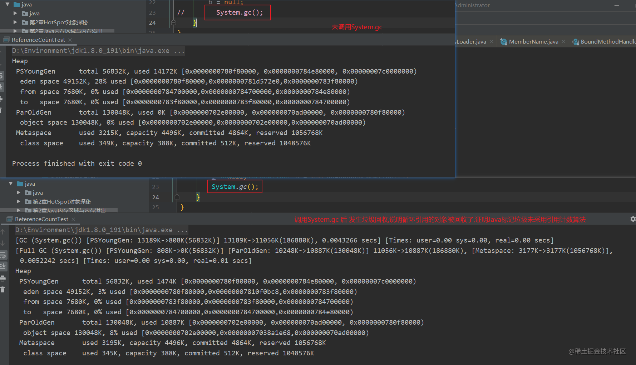Click the blue java root folder icon, upper tree
Screen dimensions: 636x365
point(17,5)
